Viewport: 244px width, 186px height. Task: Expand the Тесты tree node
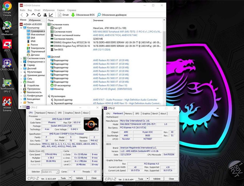point(21,103)
